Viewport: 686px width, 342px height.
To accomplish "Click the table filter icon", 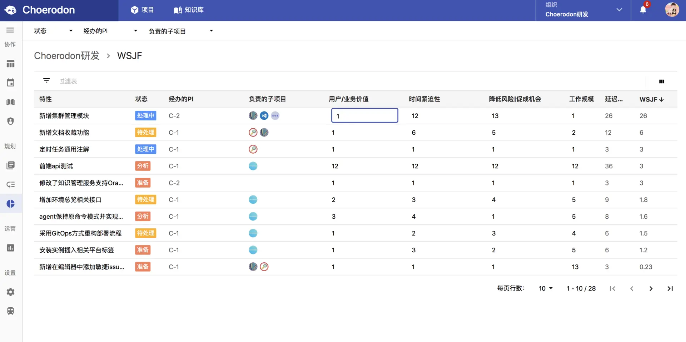I will coord(46,81).
